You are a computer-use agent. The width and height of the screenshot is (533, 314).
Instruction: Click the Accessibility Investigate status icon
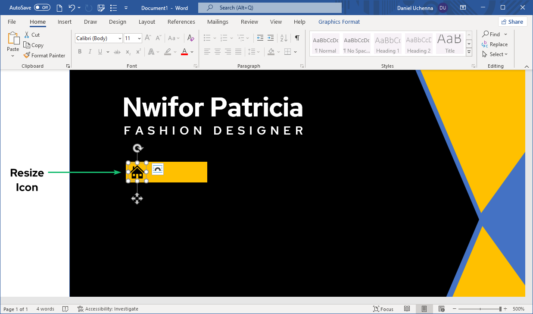[x=80, y=309]
